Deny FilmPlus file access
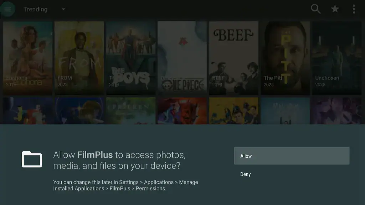Image resolution: width=365 pixels, height=205 pixels. click(292, 174)
